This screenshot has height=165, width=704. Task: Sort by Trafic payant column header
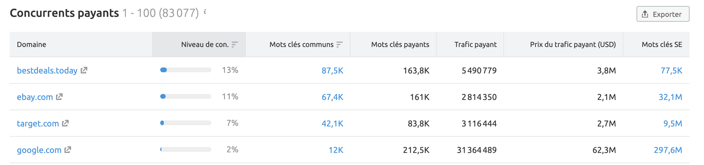coord(475,45)
